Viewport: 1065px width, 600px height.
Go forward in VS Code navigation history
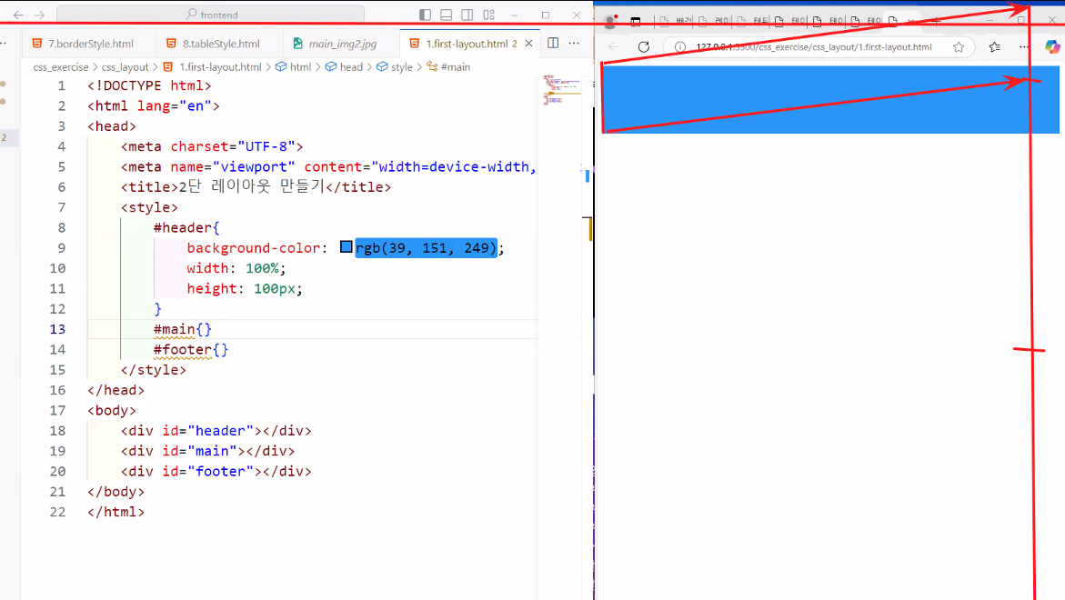pyautogui.click(x=40, y=15)
